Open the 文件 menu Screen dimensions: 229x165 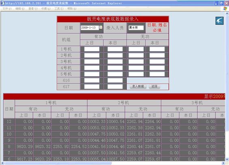coord(7,9)
